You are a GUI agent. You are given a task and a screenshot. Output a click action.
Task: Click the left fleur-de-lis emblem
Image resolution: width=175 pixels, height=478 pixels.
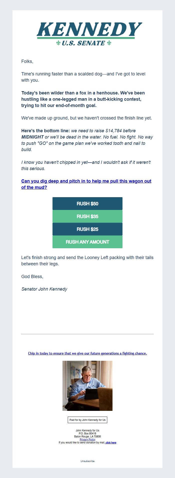pos(58,43)
